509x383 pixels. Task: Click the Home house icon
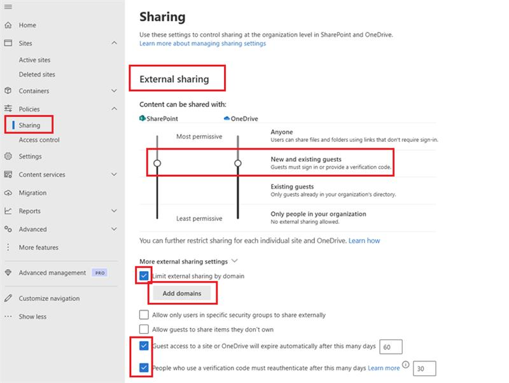(8, 25)
